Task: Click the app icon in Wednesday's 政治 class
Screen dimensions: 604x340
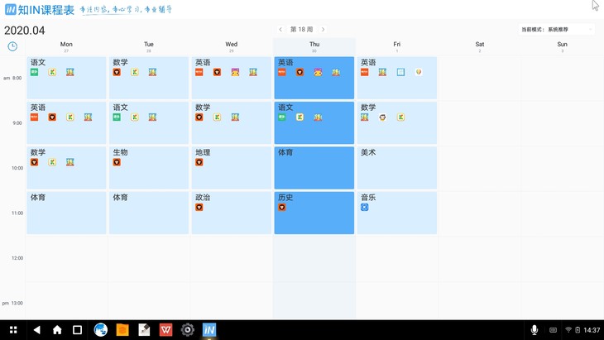Action: point(199,208)
